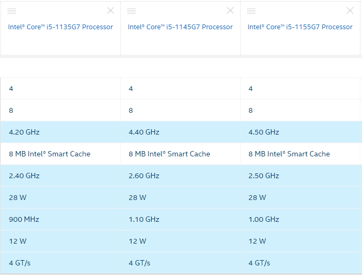The image size is (362, 275).
Task: Select the 4.50 GHz turbo frequency cell
Action: point(300,132)
